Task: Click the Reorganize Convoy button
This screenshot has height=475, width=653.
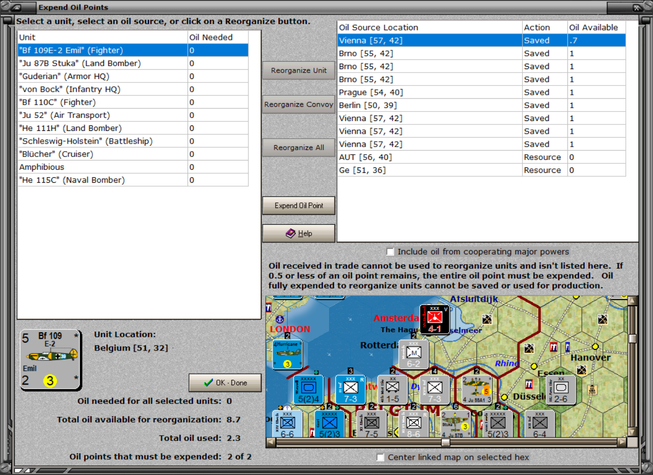Action: tap(299, 105)
